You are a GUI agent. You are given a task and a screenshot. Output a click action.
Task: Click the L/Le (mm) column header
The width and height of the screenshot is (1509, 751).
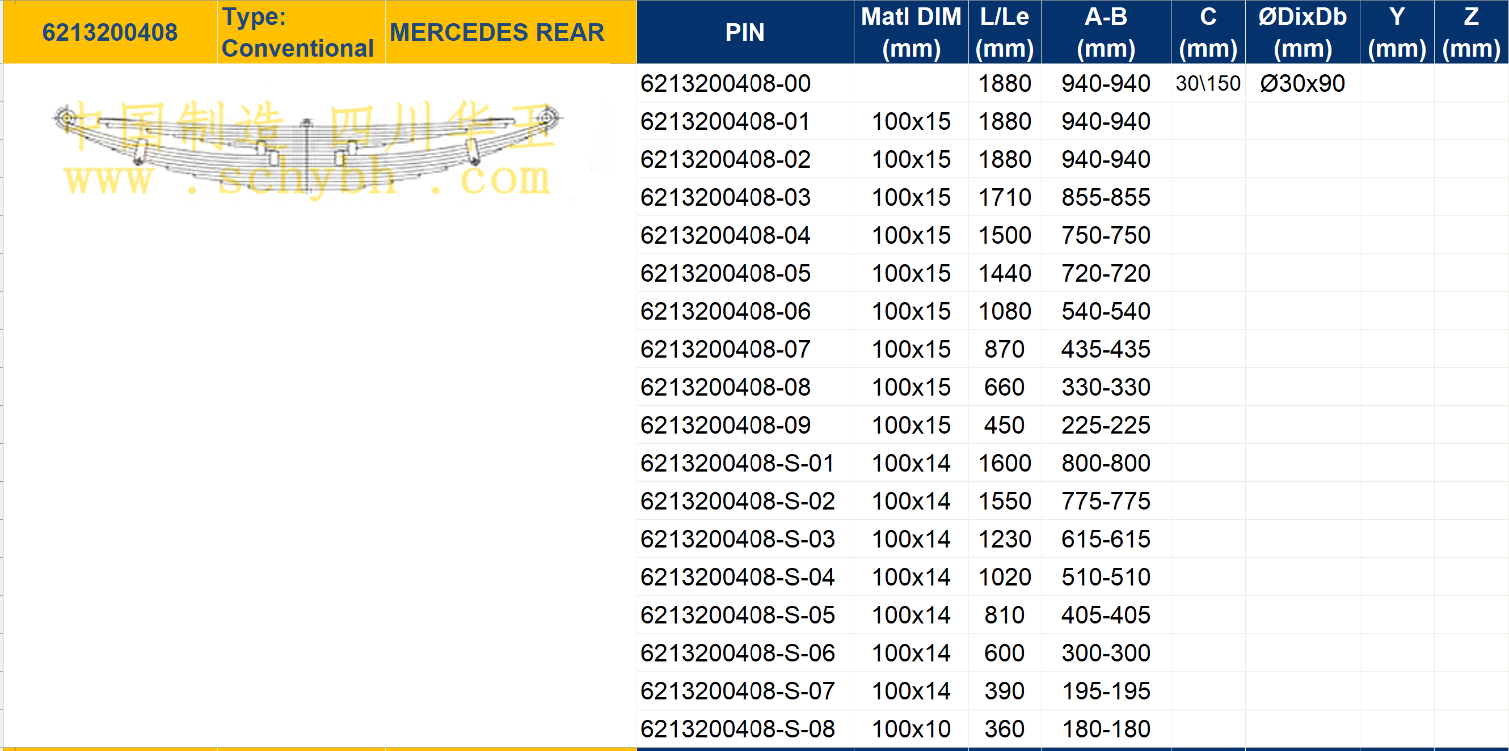(x=1005, y=32)
